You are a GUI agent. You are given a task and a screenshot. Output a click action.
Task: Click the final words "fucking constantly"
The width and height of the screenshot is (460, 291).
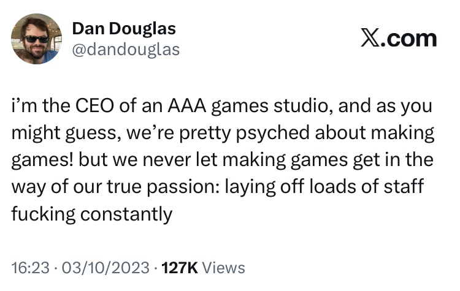tap(92, 214)
